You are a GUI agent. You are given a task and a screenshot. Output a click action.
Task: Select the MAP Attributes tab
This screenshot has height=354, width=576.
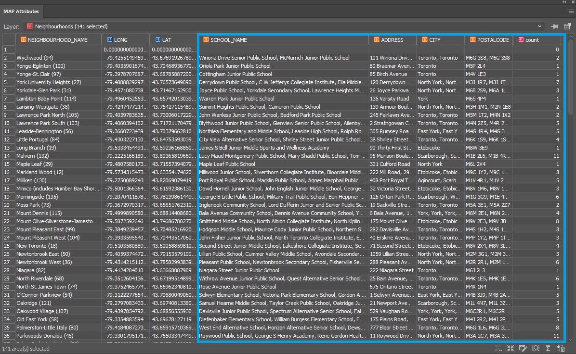pos(21,12)
